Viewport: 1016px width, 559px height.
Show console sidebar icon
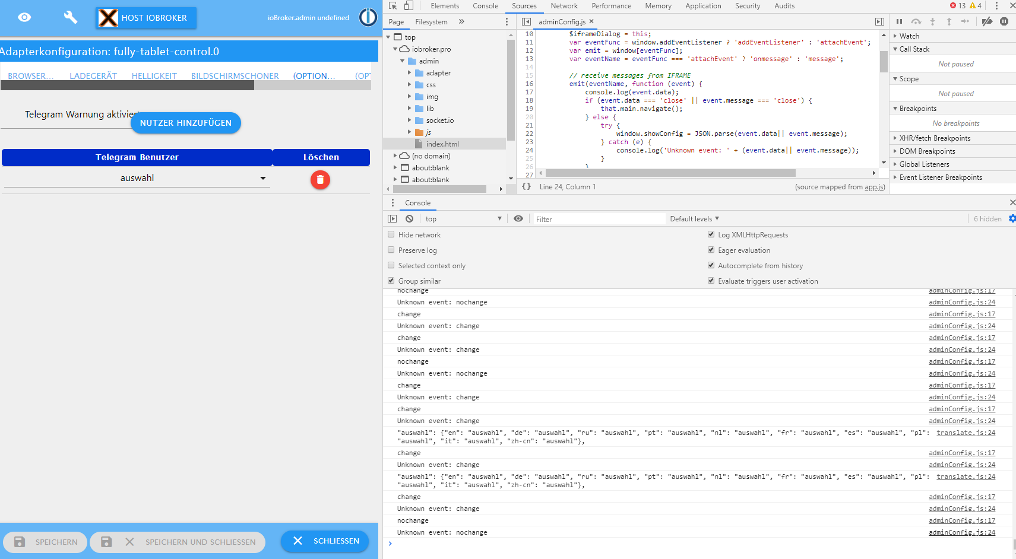coord(393,218)
